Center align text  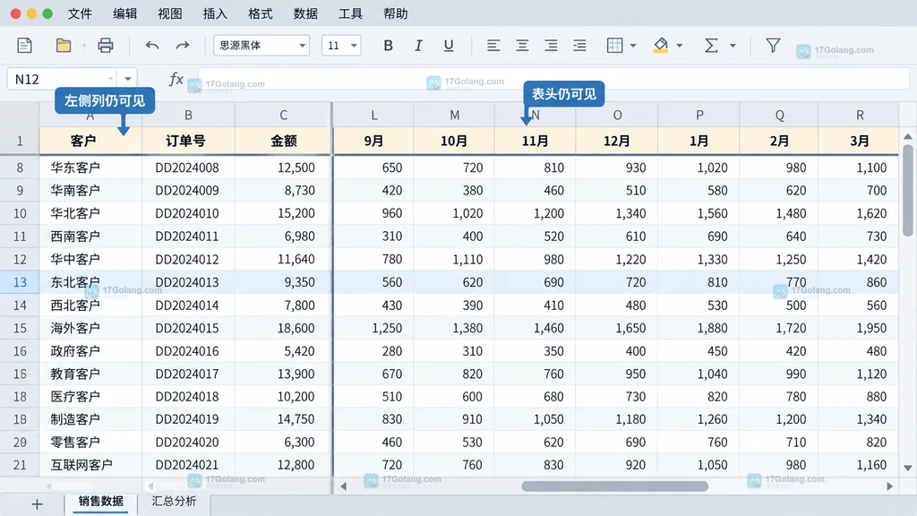tap(522, 45)
